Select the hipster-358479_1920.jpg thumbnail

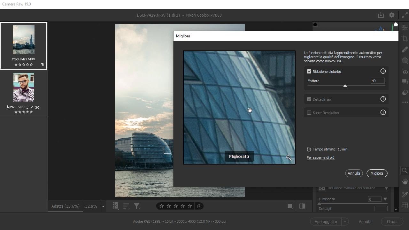click(x=24, y=88)
